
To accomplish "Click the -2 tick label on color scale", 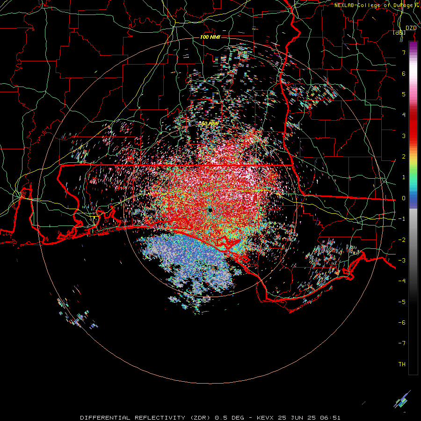I will click(402, 240).
